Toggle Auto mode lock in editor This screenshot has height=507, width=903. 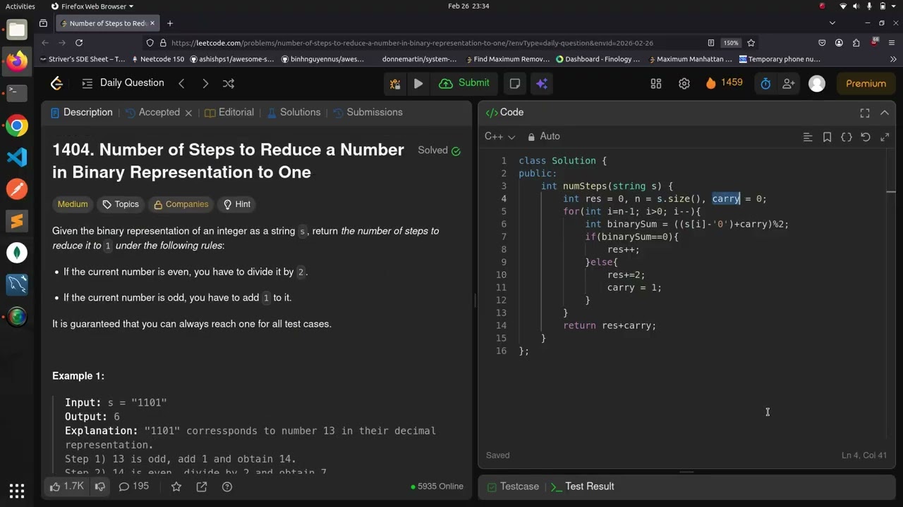(544, 137)
